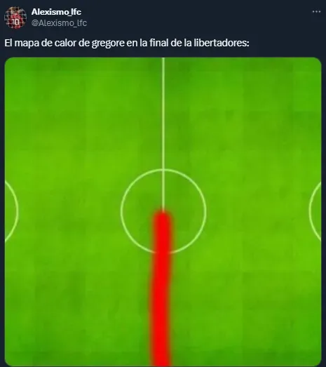
Task: Open the @Alexismo_lfc handle link
Action: 59,23
